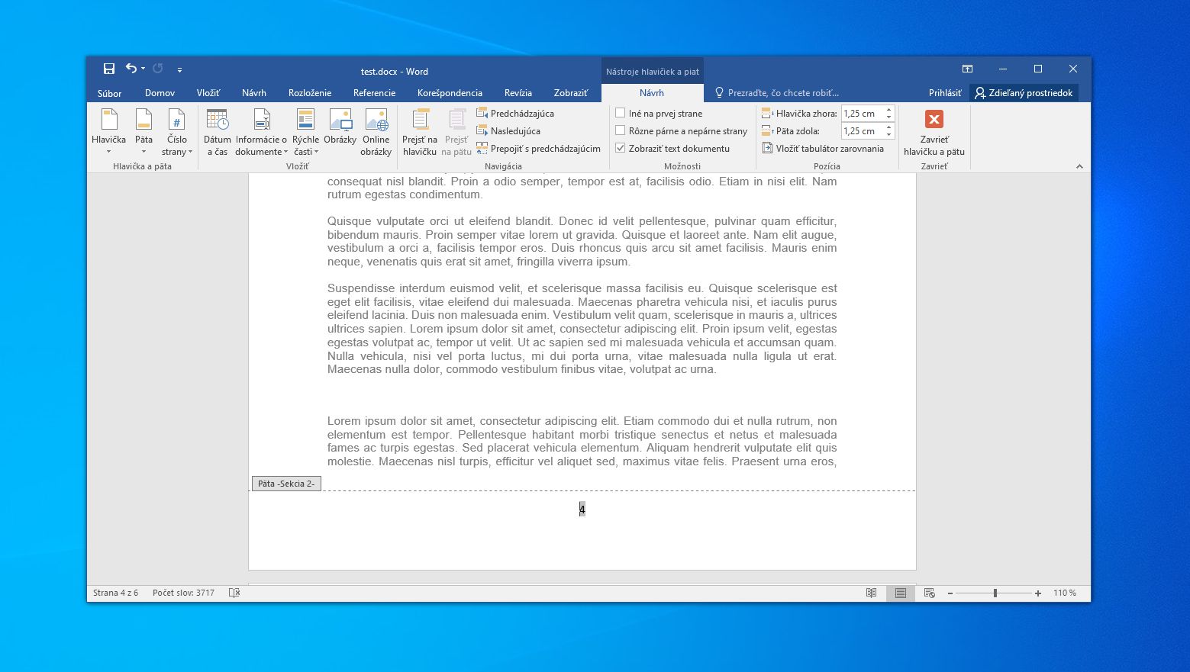This screenshot has width=1190, height=672.
Task: Open Quick Access Toolbar customization arrow
Action: pyautogui.click(x=179, y=69)
